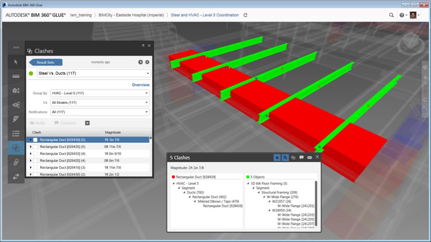Open search with the magnifier icon top right
Viewport: 431px width, 242px height.
(x=391, y=14)
